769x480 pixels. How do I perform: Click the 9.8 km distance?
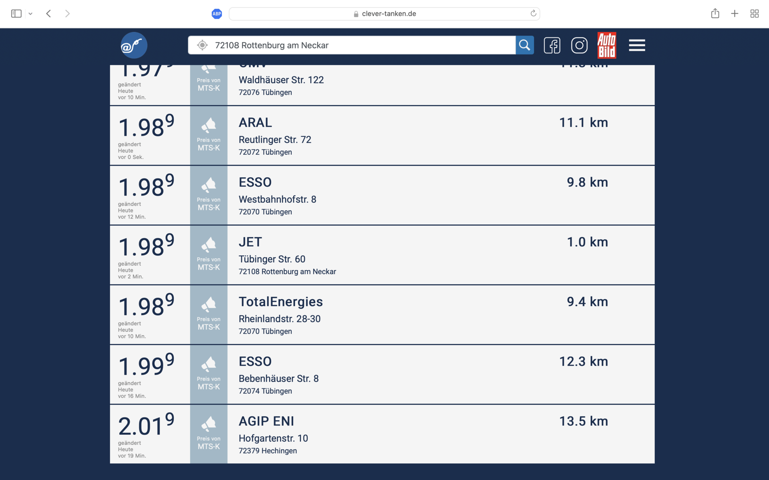pos(587,182)
